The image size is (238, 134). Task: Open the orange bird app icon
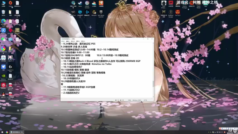point(101,4)
